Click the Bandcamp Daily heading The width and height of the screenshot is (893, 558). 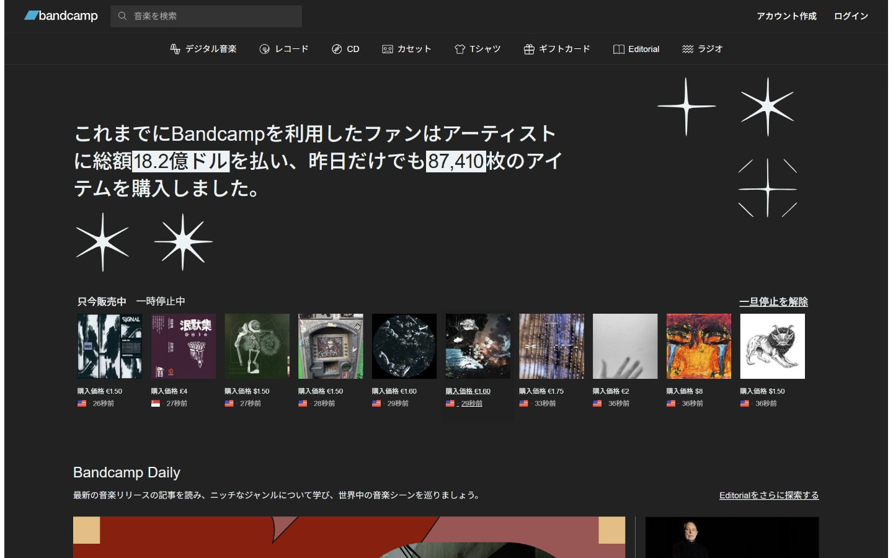(127, 472)
